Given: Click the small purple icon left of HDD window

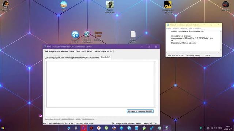Looking at the screenshot, I should coord(41,116).
